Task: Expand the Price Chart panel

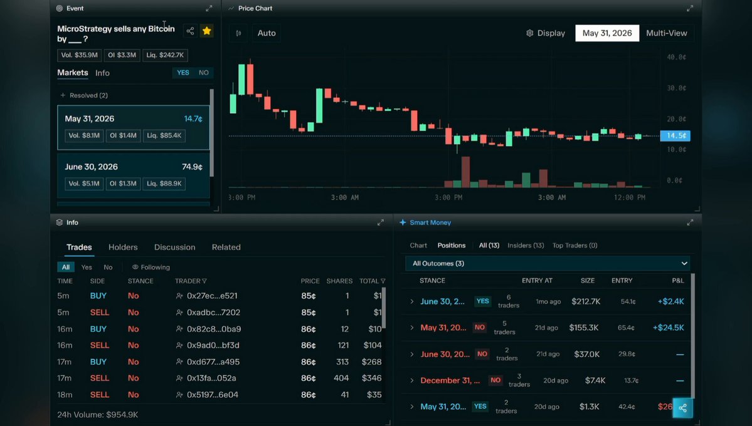Action: pyautogui.click(x=690, y=8)
